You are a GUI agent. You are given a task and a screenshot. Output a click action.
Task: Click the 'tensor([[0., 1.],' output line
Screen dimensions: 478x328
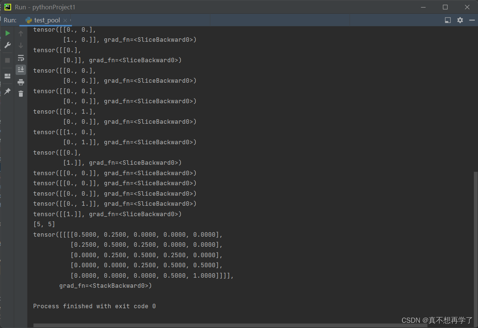pyautogui.click(x=65, y=111)
